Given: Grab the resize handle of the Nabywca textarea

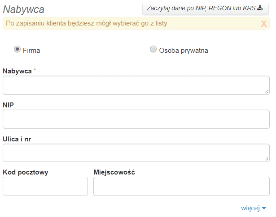Looking at the screenshot, I should pos(267,92).
